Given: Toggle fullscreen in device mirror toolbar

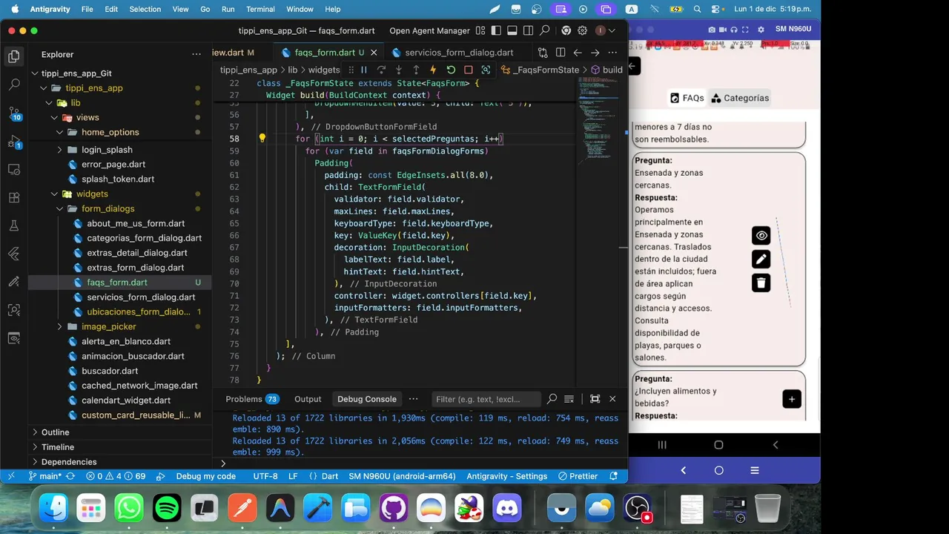Looking at the screenshot, I should click(744, 30).
